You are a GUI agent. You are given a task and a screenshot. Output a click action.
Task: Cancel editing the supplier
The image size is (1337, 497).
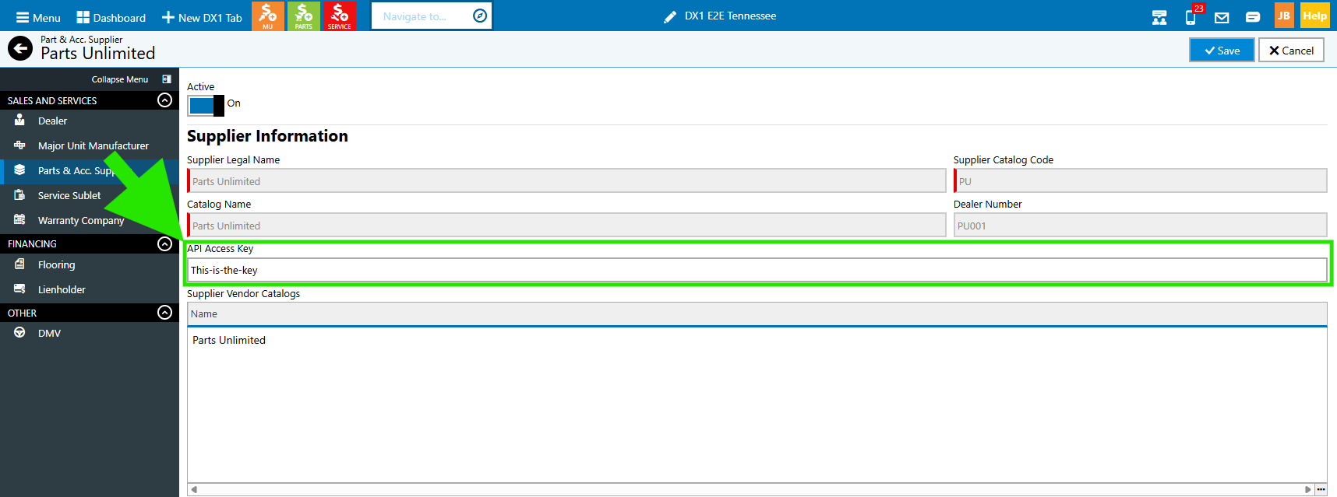1291,51
